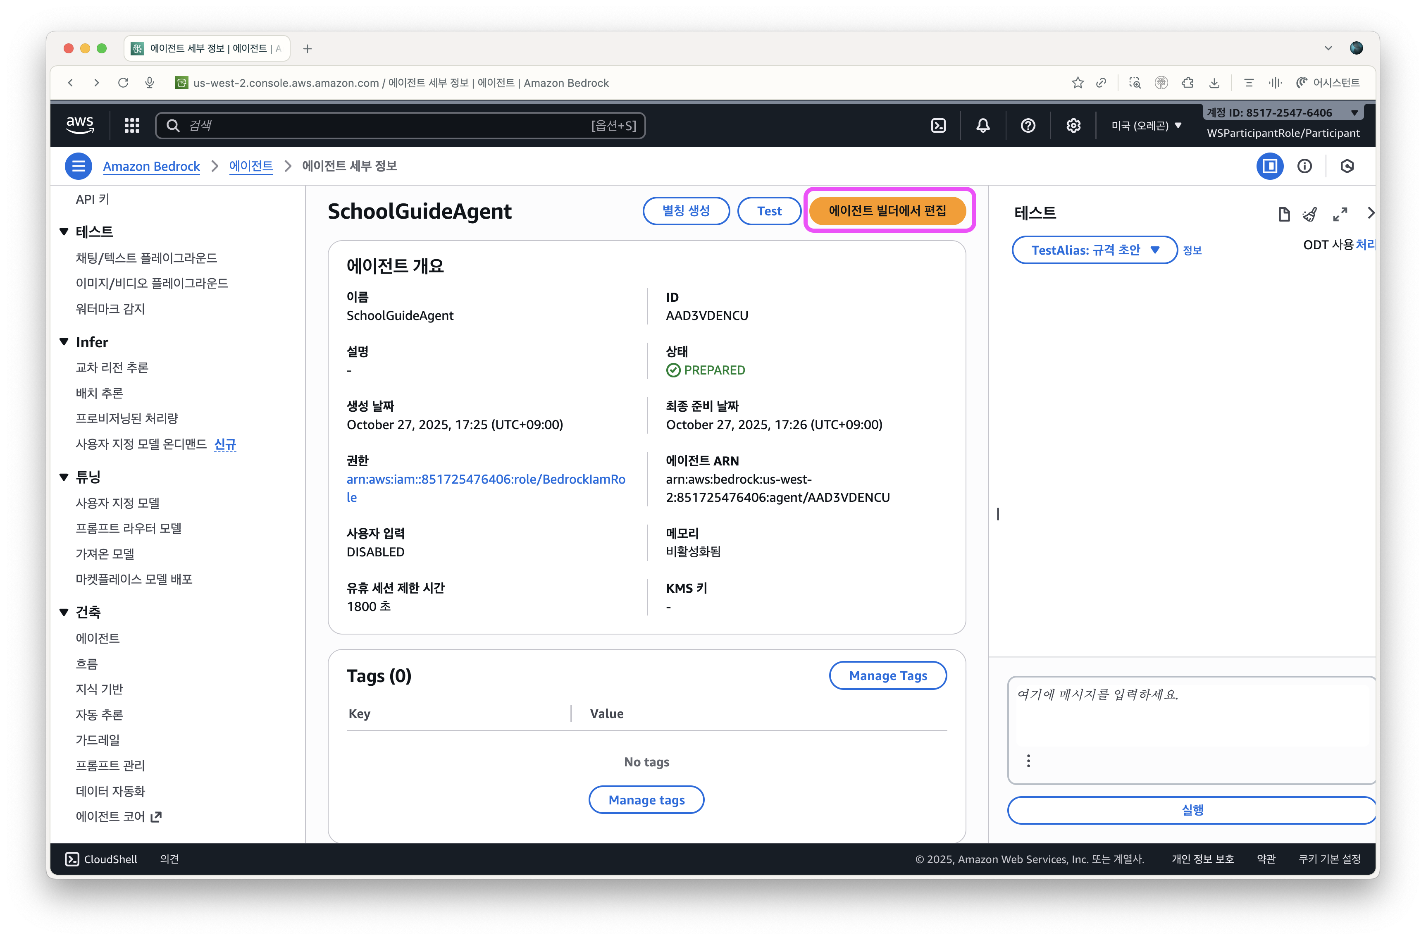Open 의견 feedback in the footer
The height and width of the screenshot is (940, 1426).
[169, 859]
